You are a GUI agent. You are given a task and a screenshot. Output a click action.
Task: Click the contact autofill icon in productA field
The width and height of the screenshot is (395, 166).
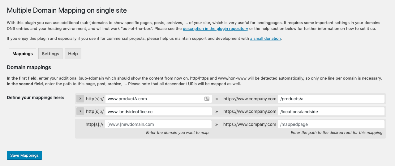(x=207, y=99)
